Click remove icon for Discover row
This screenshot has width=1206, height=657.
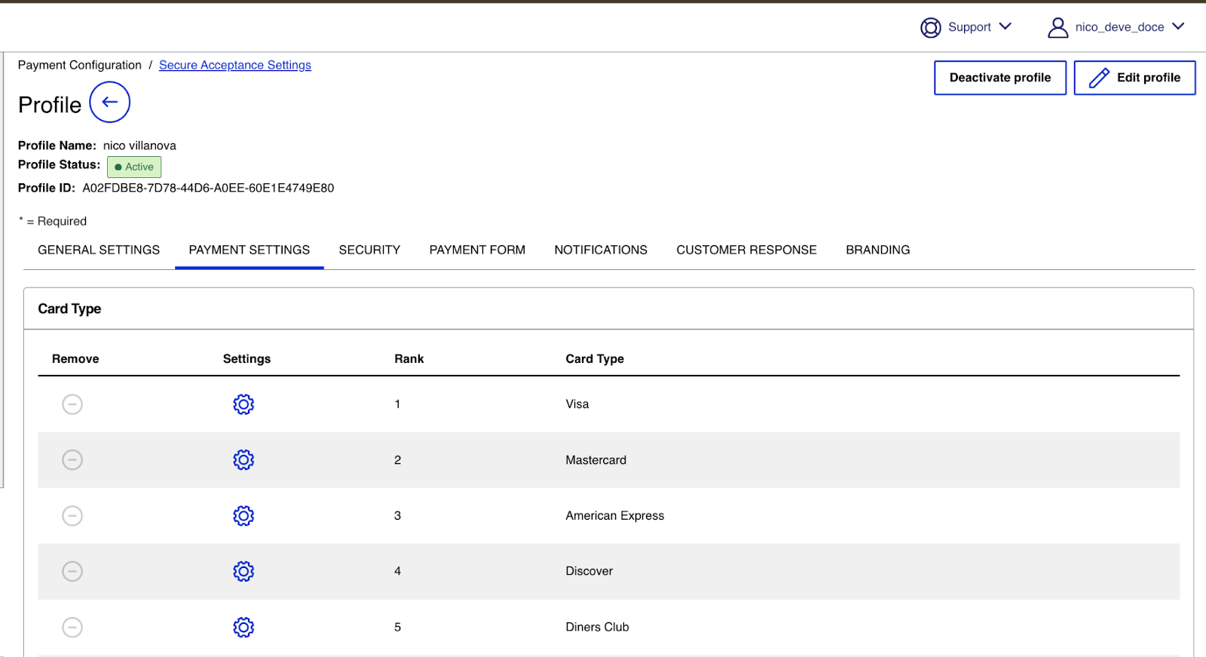pos(72,572)
